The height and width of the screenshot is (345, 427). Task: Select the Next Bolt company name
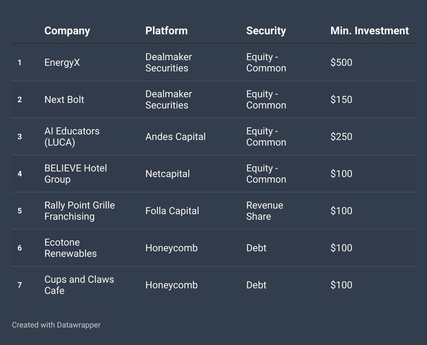click(64, 100)
